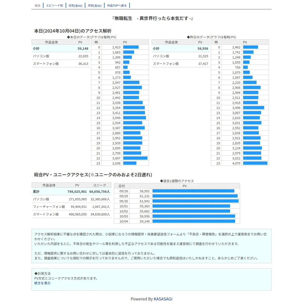Go to the 月別[全ep] tab

pyautogui.click(x=95, y=6)
